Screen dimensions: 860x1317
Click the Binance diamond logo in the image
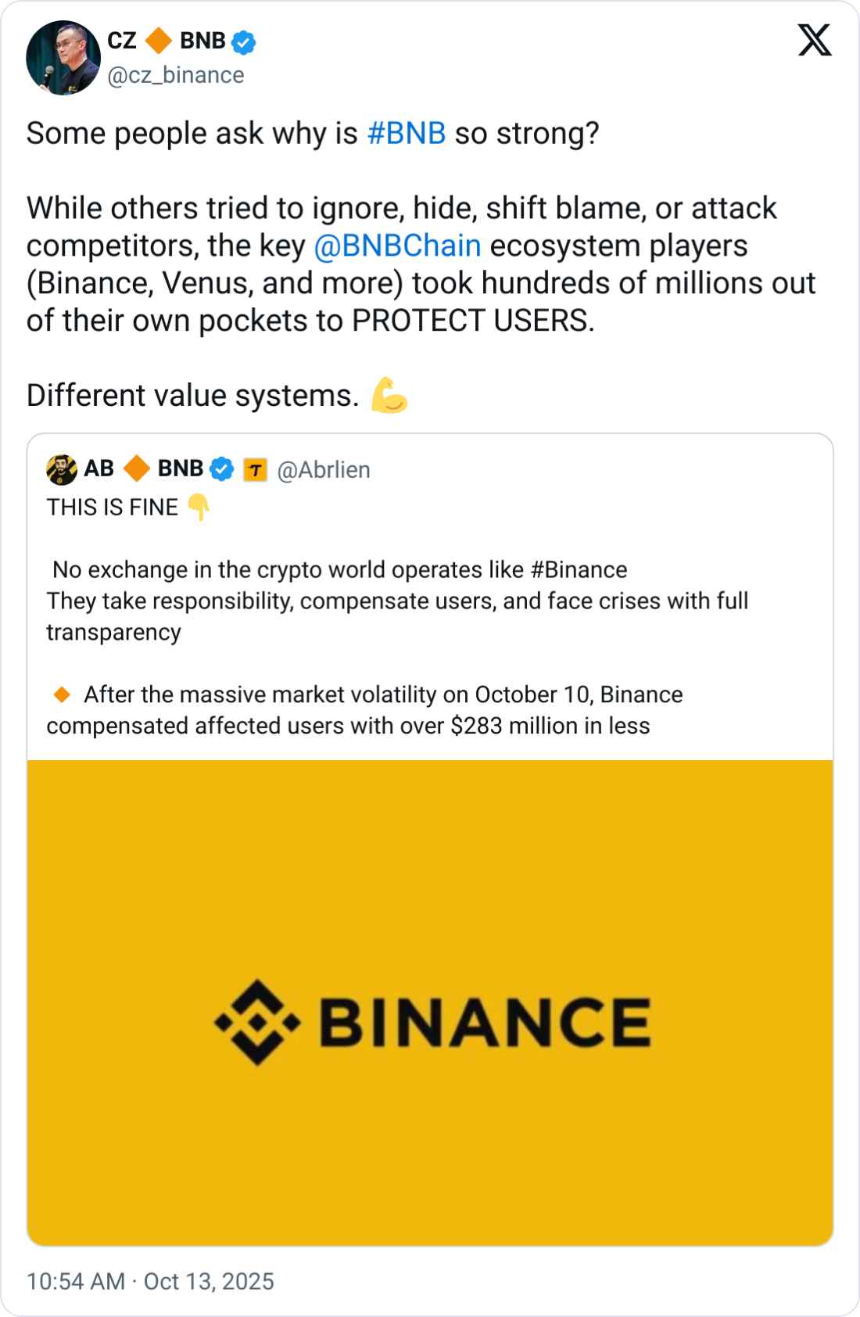click(257, 1021)
